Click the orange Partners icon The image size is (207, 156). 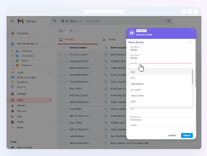(x=17, y=65)
